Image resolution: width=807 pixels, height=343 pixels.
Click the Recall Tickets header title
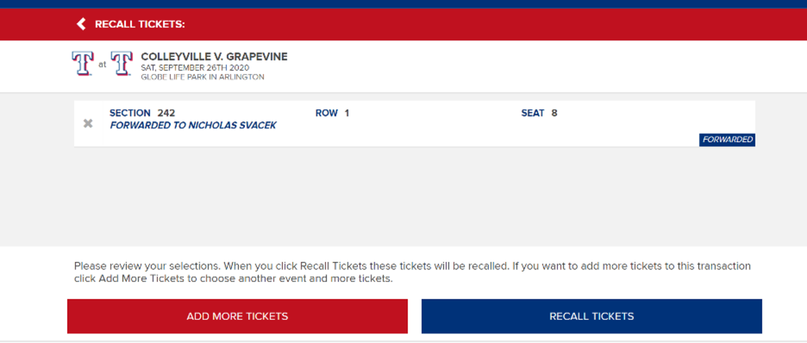[140, 24]
